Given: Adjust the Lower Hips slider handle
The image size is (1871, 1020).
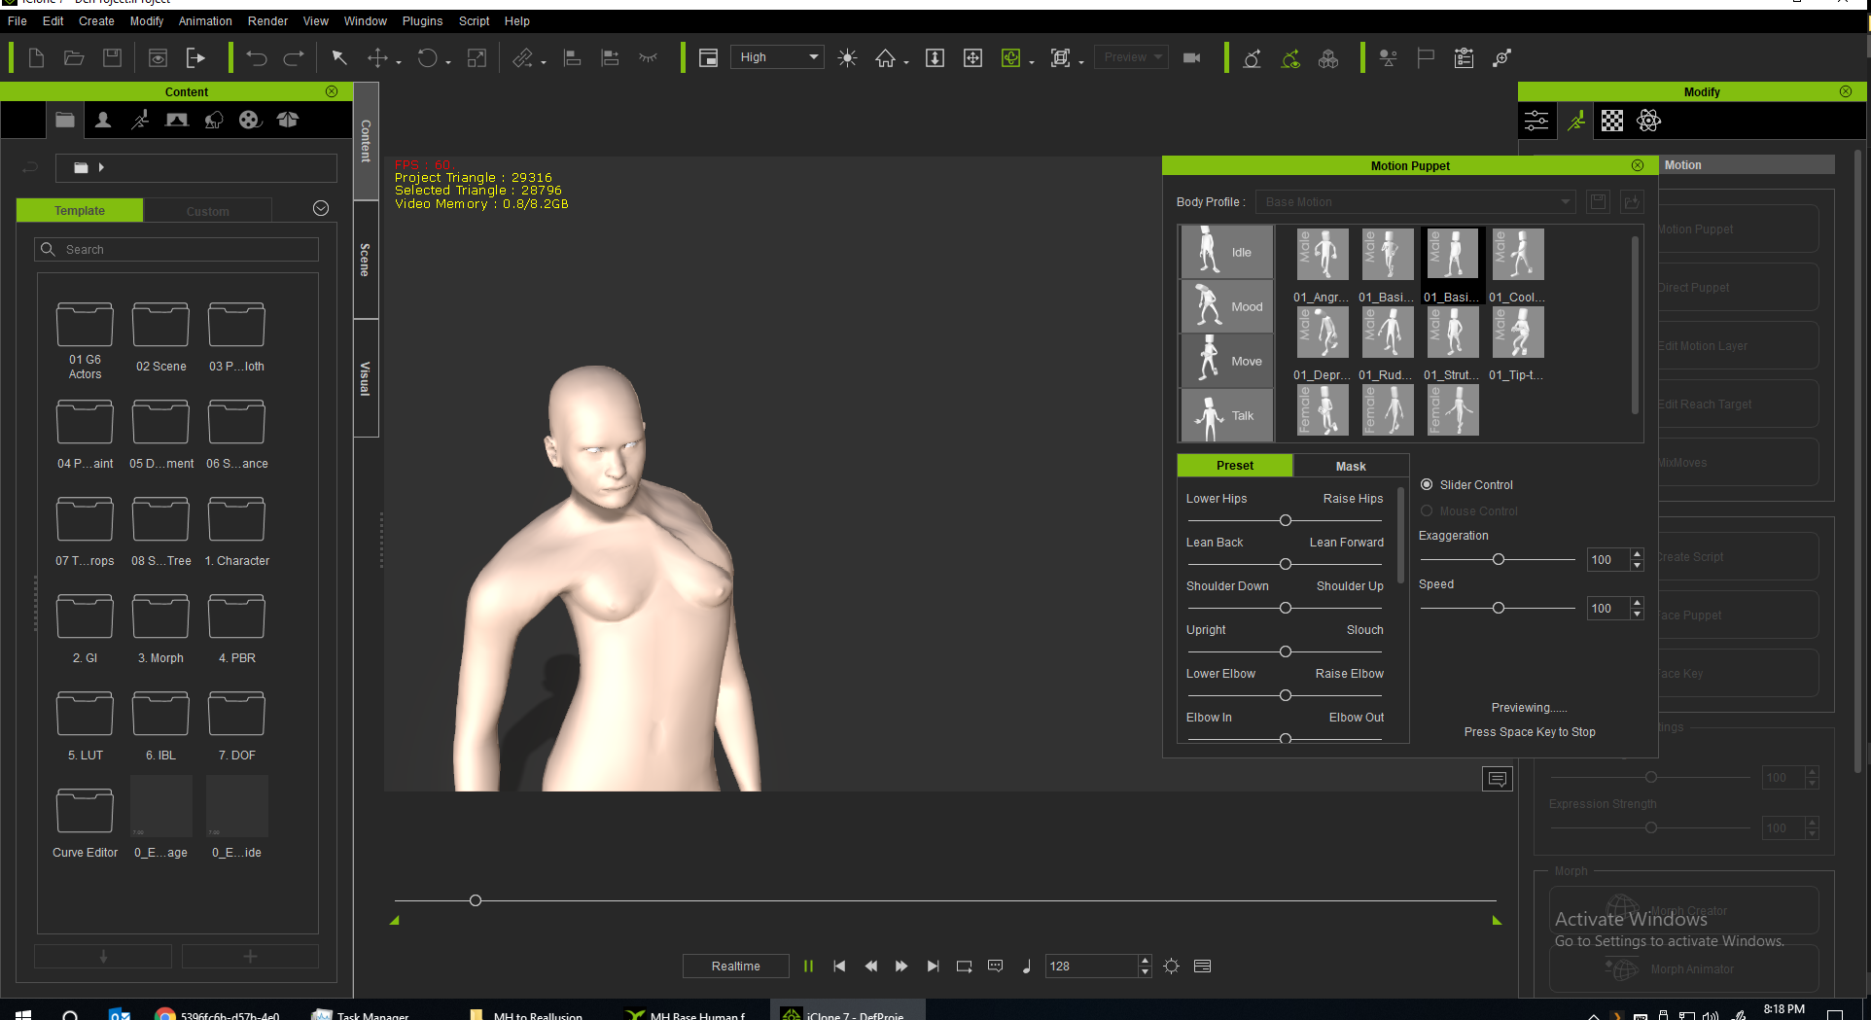Looking at the screenshot, I should (1286, 520).
